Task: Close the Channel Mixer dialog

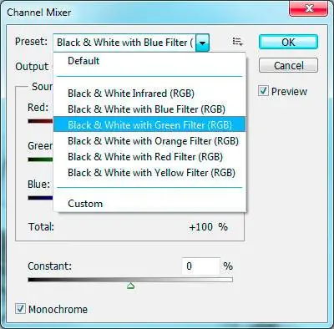Action: tap(308, 9)
